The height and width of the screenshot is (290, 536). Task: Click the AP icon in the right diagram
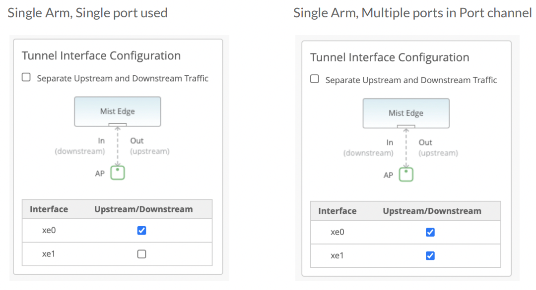click(406, 174)
